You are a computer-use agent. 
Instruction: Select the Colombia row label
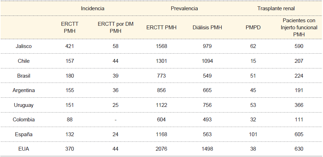pyautogui.click(x=24, y=120)
